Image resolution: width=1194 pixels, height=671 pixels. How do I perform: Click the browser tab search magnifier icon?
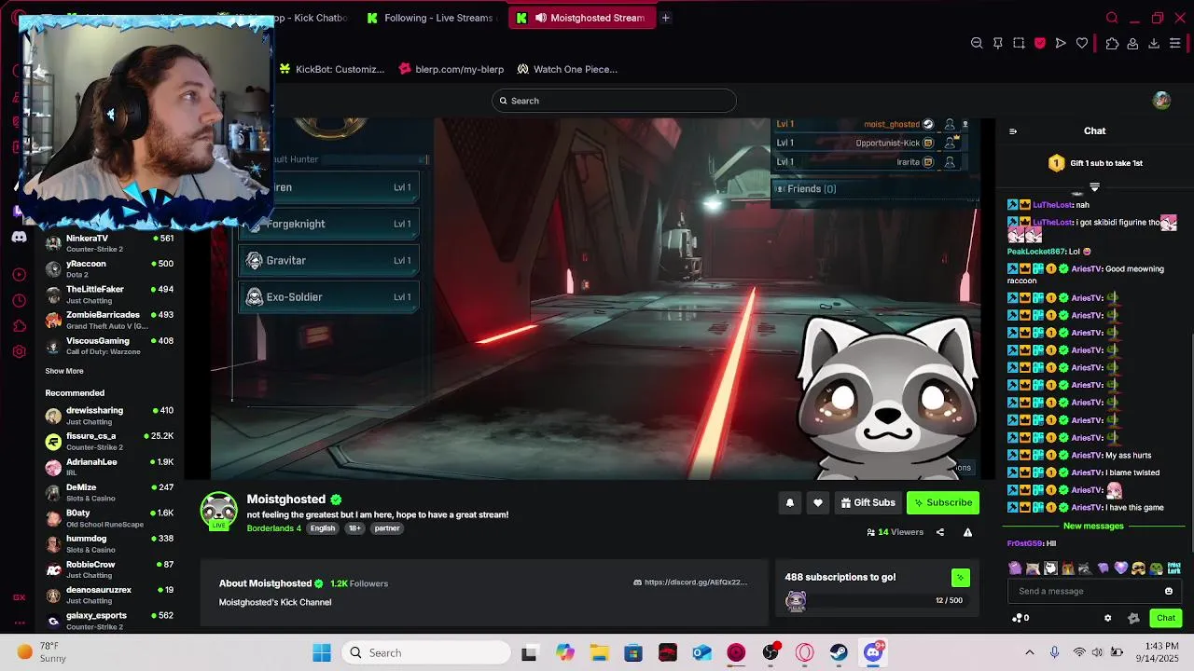(x=1112, y=18)
